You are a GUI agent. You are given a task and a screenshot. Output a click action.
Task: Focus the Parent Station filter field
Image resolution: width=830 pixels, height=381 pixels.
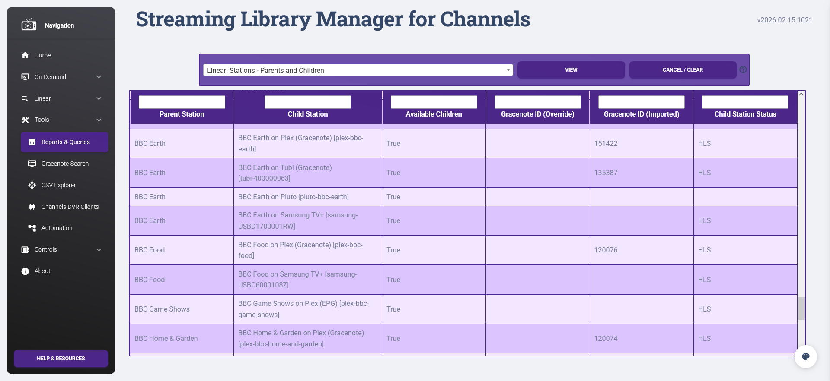(x=182, y=102)
